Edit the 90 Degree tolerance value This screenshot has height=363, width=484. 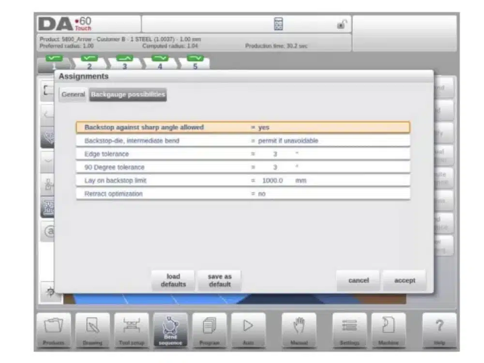click(x=275, y=167)
